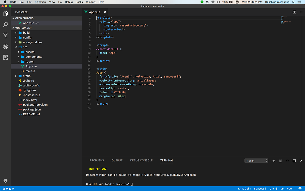This screenshot has height=191, width=305.
Task: Switch to the PROBLEMS tab
Action: pyautogui.click(x=97, y=160)
